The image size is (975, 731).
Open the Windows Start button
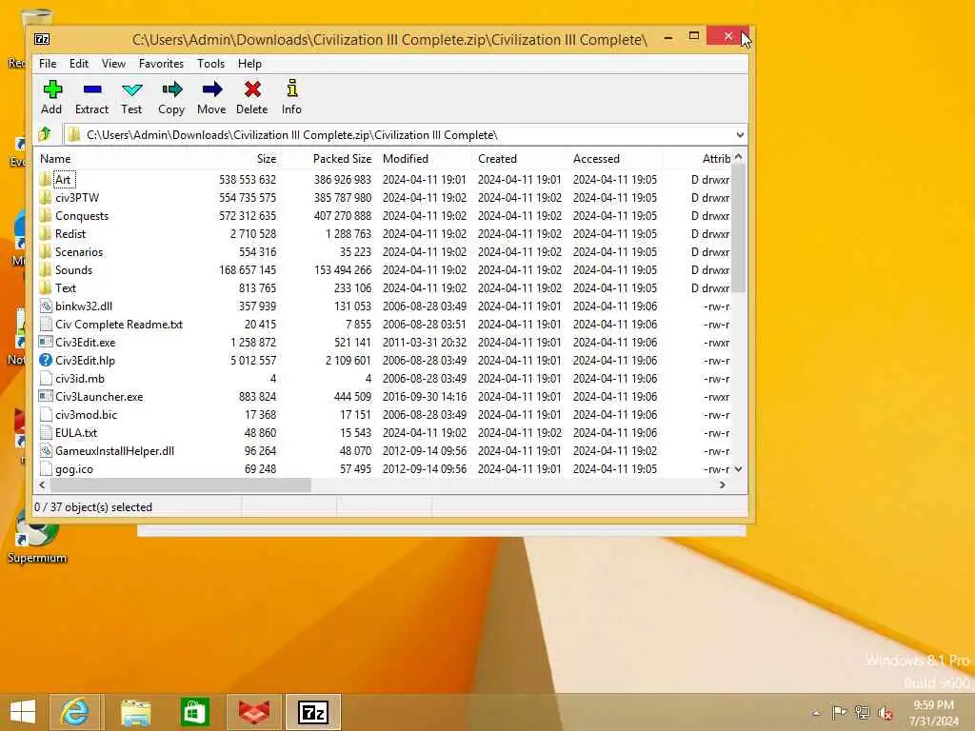23,712
